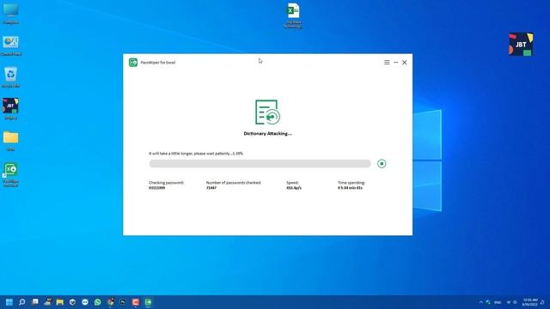The image size is (550, 309).
Task: Switch to PassWiper via green taskbar icon
Action: [149, 302]
